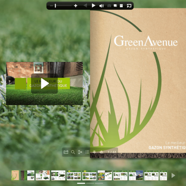Enter fullscreen mode via top toolbar icon

tap(129, 6)
